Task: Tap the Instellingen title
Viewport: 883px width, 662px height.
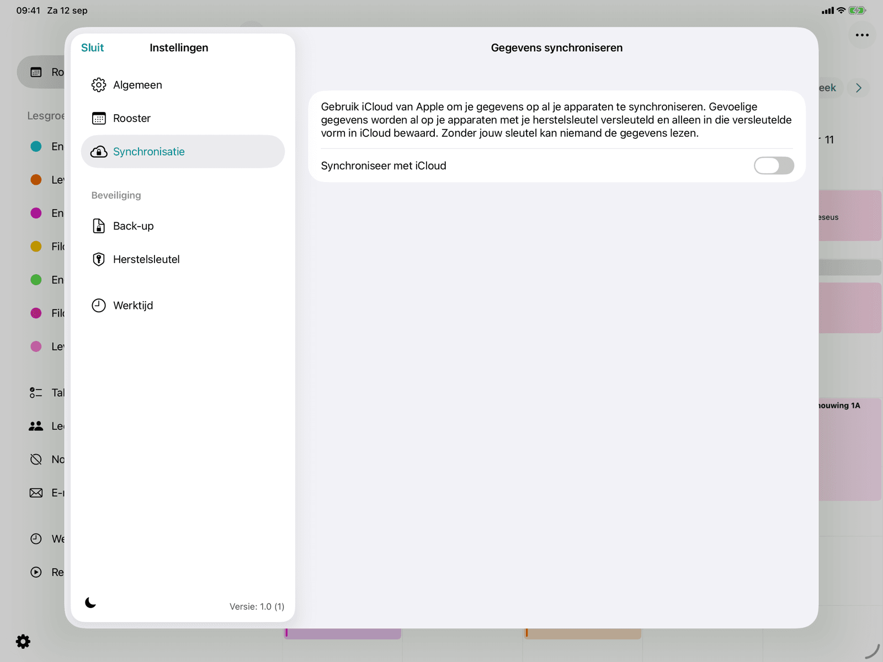Action: pyautogui.click(x=179, y=47)
